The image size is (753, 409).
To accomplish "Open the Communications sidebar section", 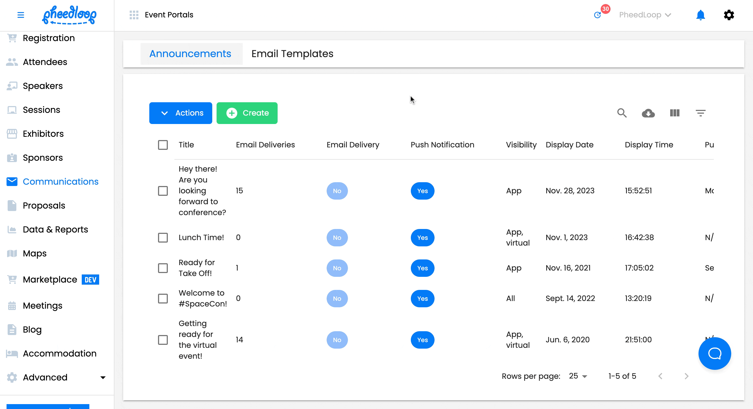I will tap(60, 181).
